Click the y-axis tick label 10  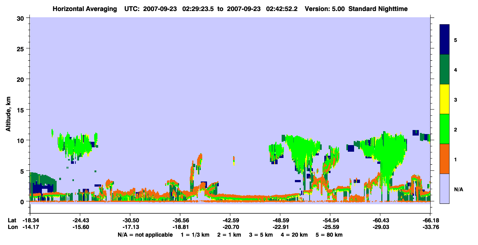tap(21, 140)
